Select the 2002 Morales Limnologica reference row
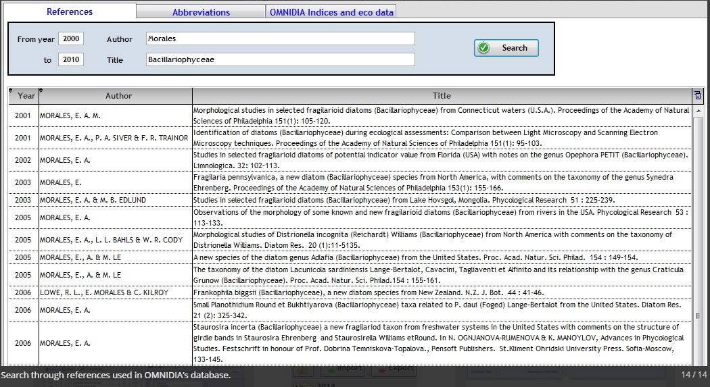 [x=441, y=161]
